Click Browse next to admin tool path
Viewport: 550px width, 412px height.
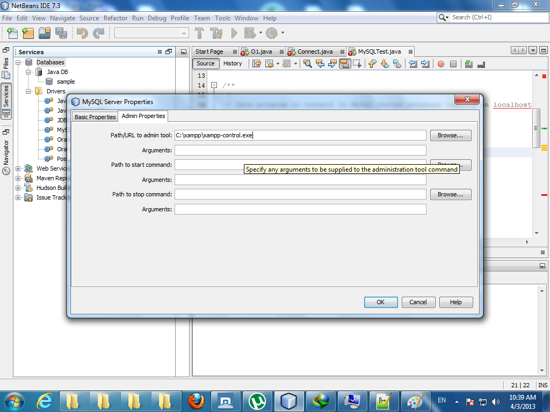[451, 135]
